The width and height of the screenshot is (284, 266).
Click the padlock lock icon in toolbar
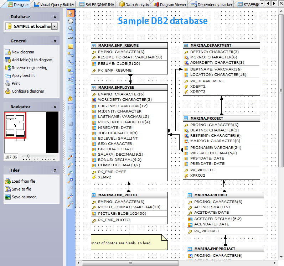(x=71, y=99)
